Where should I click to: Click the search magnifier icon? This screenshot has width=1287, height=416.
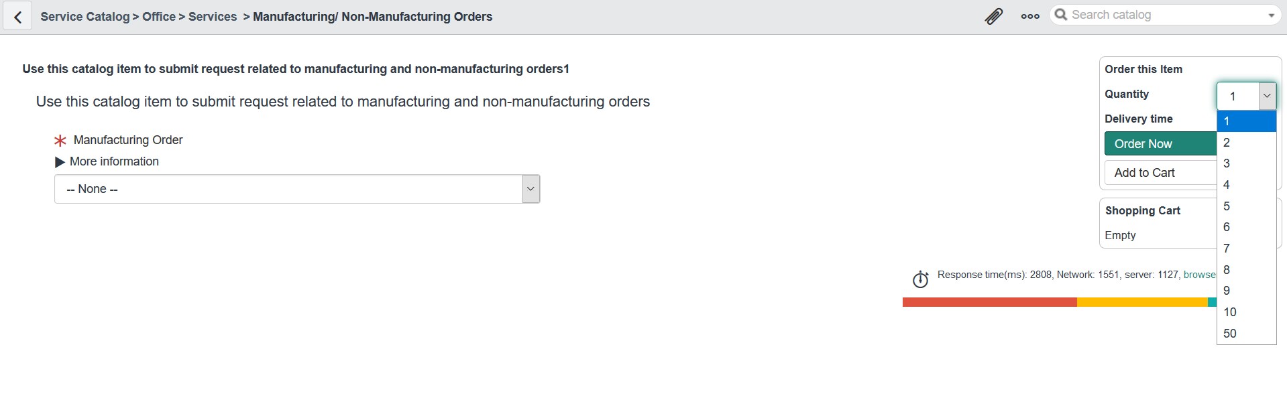(1061, 15)
